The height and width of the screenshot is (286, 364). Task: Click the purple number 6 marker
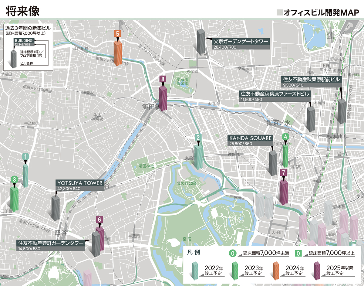(x=99, y=220)
